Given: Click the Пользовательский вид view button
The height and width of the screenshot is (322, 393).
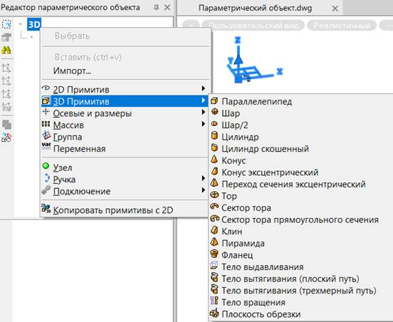Looking at the screenshot, I should point(253,26).
